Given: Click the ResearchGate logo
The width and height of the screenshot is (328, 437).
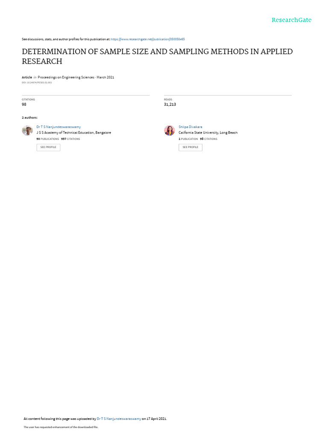Looking at the screenshot, I should pyautogui.click(x=291, y=20).
